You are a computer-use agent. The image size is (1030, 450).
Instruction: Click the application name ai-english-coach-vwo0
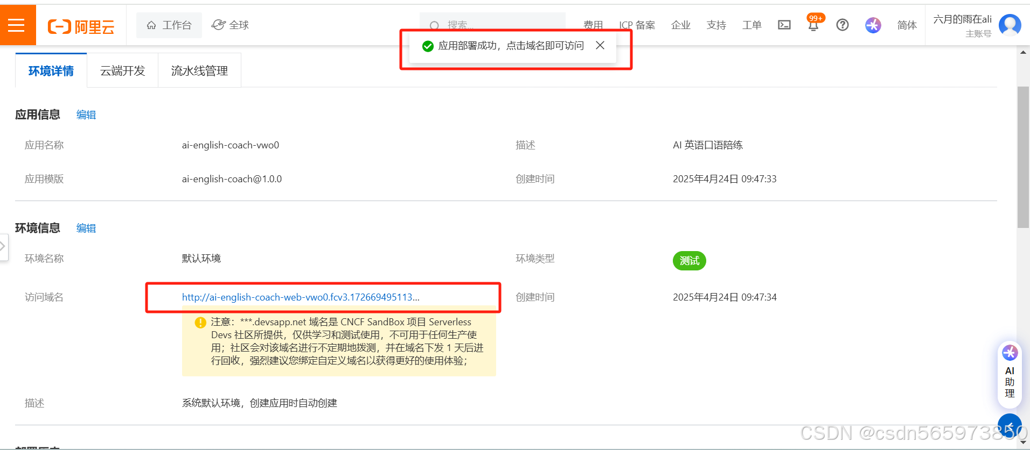[231, 145]
